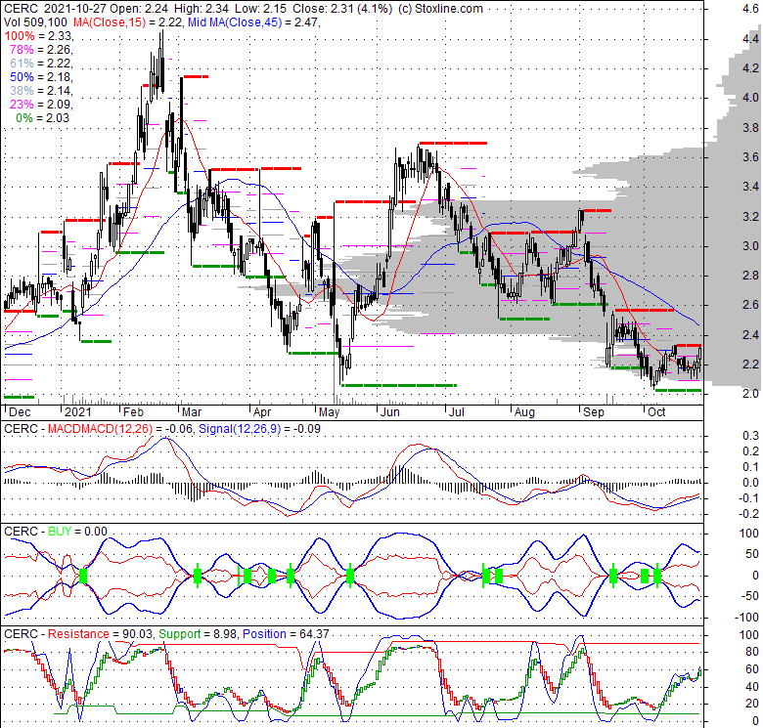Click the 'Jun' month label on time axis
The height and width of the screenshot is (728, 763).
point(389,412)
